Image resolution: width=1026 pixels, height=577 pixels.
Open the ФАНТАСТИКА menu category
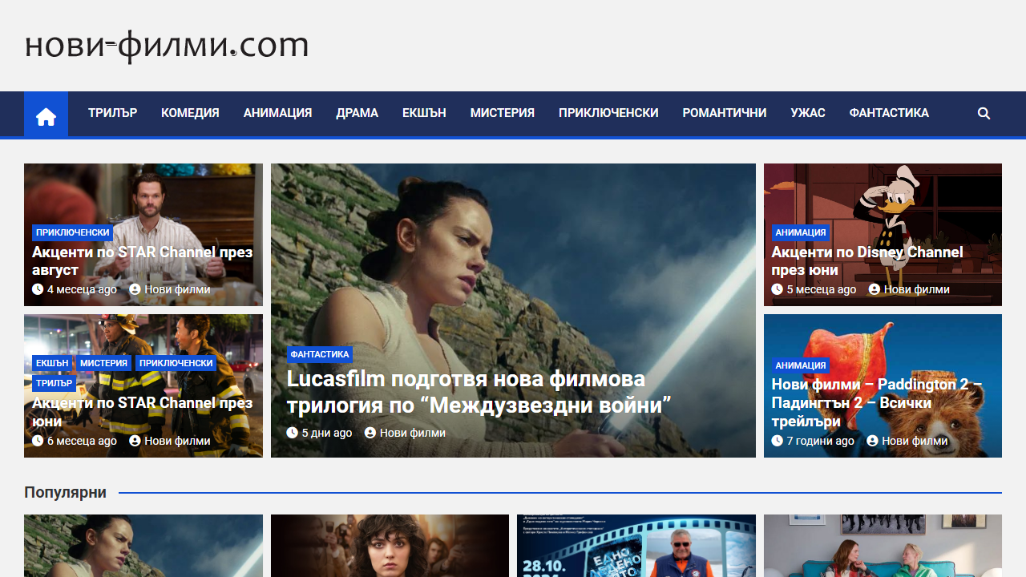click(x=889, y=113)
